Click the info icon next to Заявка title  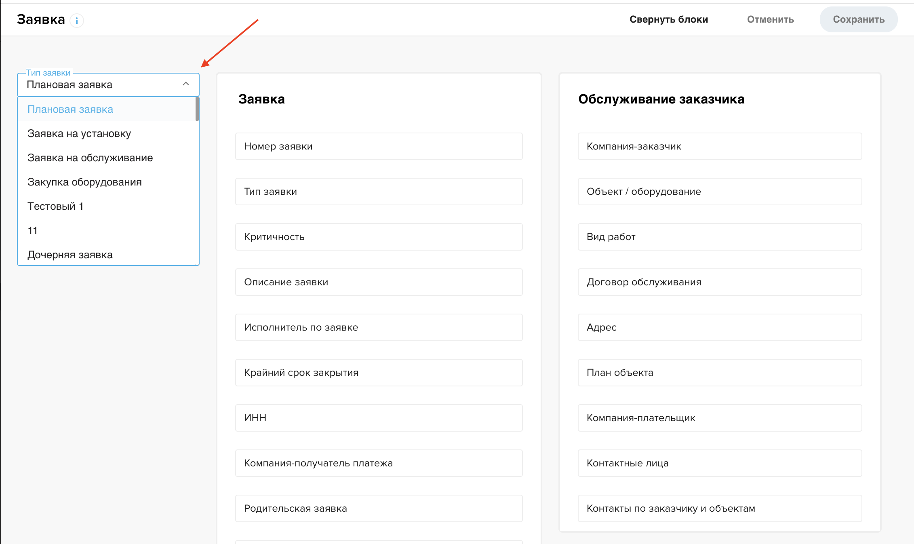76,20
